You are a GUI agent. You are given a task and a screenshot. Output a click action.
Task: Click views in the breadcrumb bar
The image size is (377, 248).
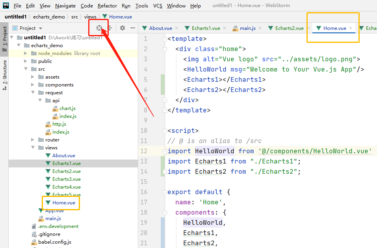tap(90, 17)
